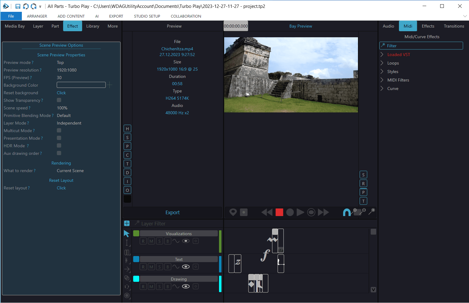
Task: Toggle visibility eye of Visualizations layer
Action: click(186, 241)
